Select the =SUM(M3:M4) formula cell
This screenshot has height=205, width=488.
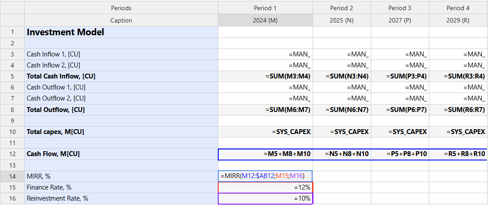pyautogui.click(x=265, y=76)
